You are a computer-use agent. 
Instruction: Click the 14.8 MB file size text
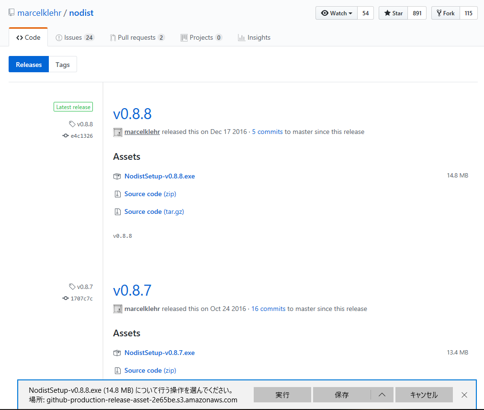(458, 176)
